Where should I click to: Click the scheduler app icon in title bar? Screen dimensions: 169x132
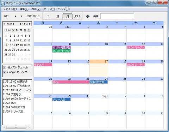tap(3, 3)
